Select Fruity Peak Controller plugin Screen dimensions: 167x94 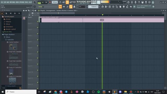14,61
